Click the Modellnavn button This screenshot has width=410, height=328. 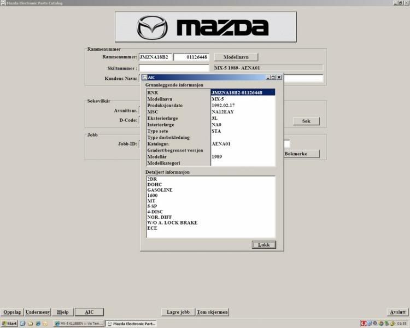click(x=236, y=57)
